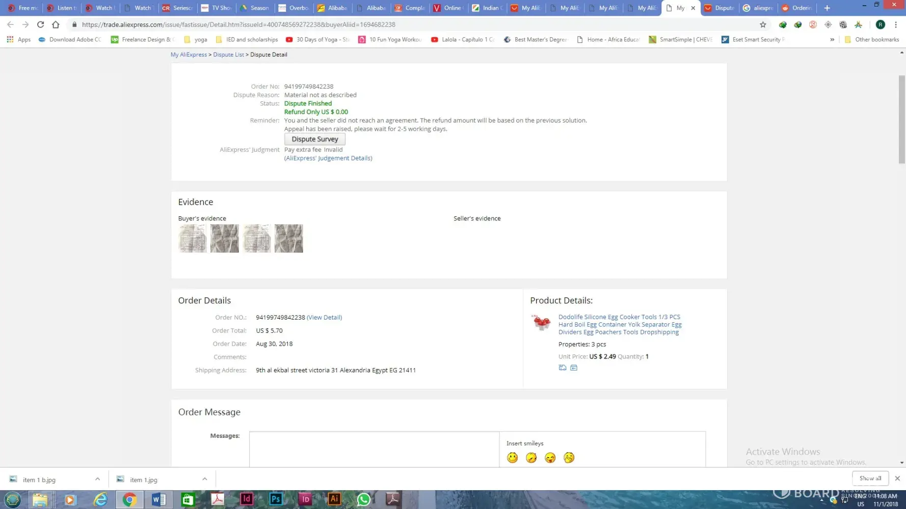Image resolution: width=906 pixels, height=509 pixels.
Task: Insert the first smiley face emoji
Action: coord(512,458)
